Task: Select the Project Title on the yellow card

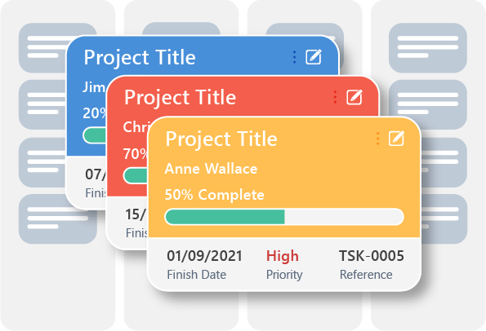Action: [x=221, y=139]
